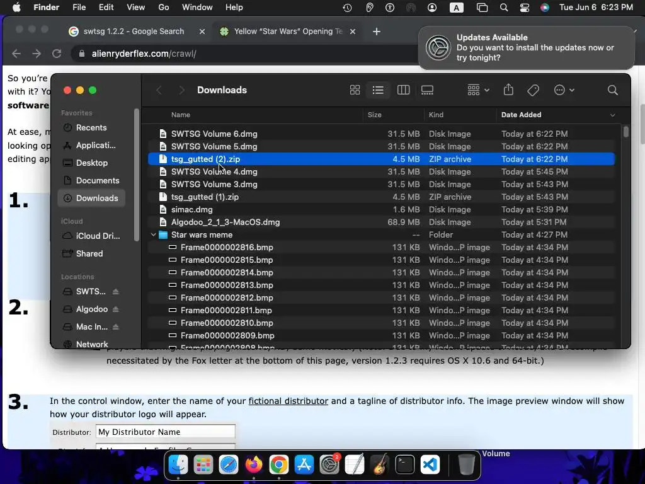The height and width of the screenshot is (484, 645).
Task: Click the Finder tag icon
Action: pos(533,90)
